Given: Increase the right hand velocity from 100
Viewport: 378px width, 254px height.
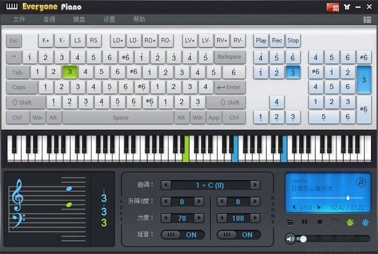Looking at the screenshot, I should (x=255, y=219).
